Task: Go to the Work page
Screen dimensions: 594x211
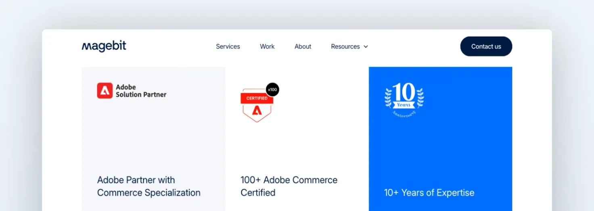Action: (267, 46)
